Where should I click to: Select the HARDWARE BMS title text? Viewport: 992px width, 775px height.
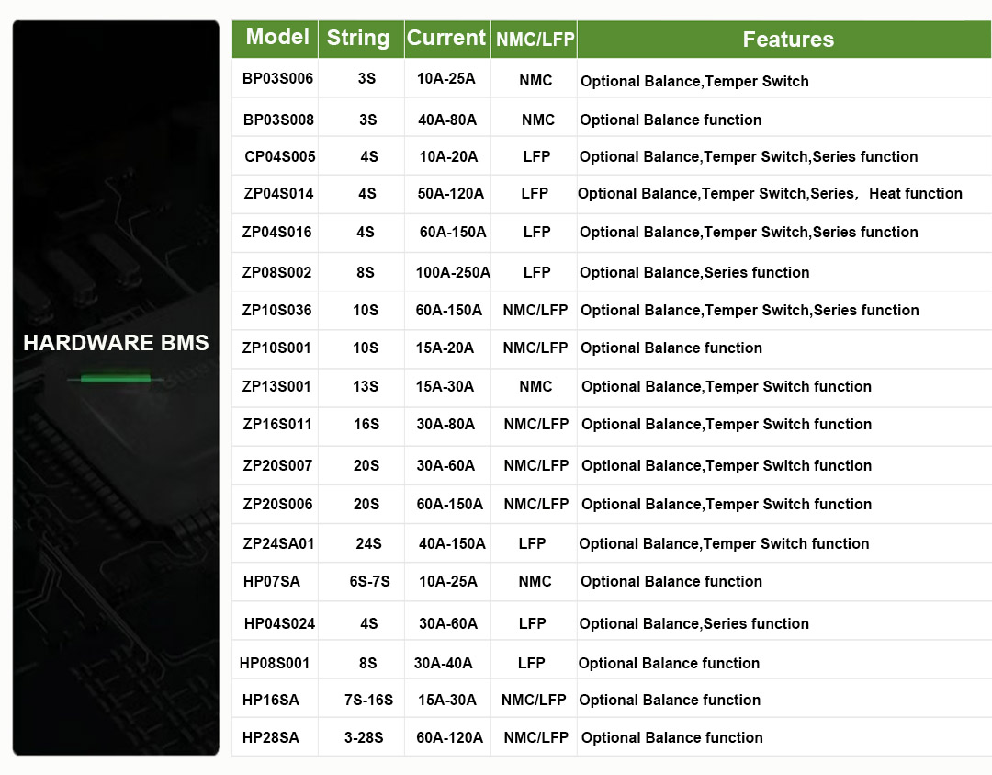point(116,343)
